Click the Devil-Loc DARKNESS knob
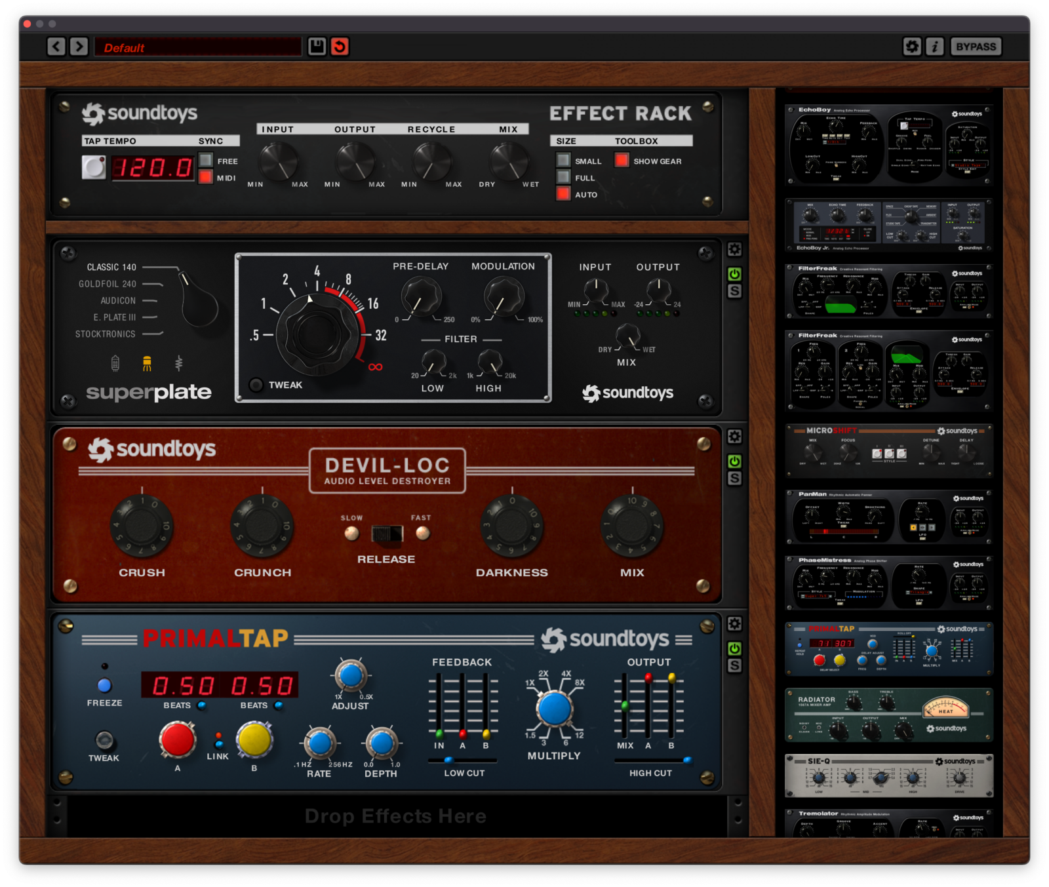The image size is (1049, 887). (x=512, y=526)
